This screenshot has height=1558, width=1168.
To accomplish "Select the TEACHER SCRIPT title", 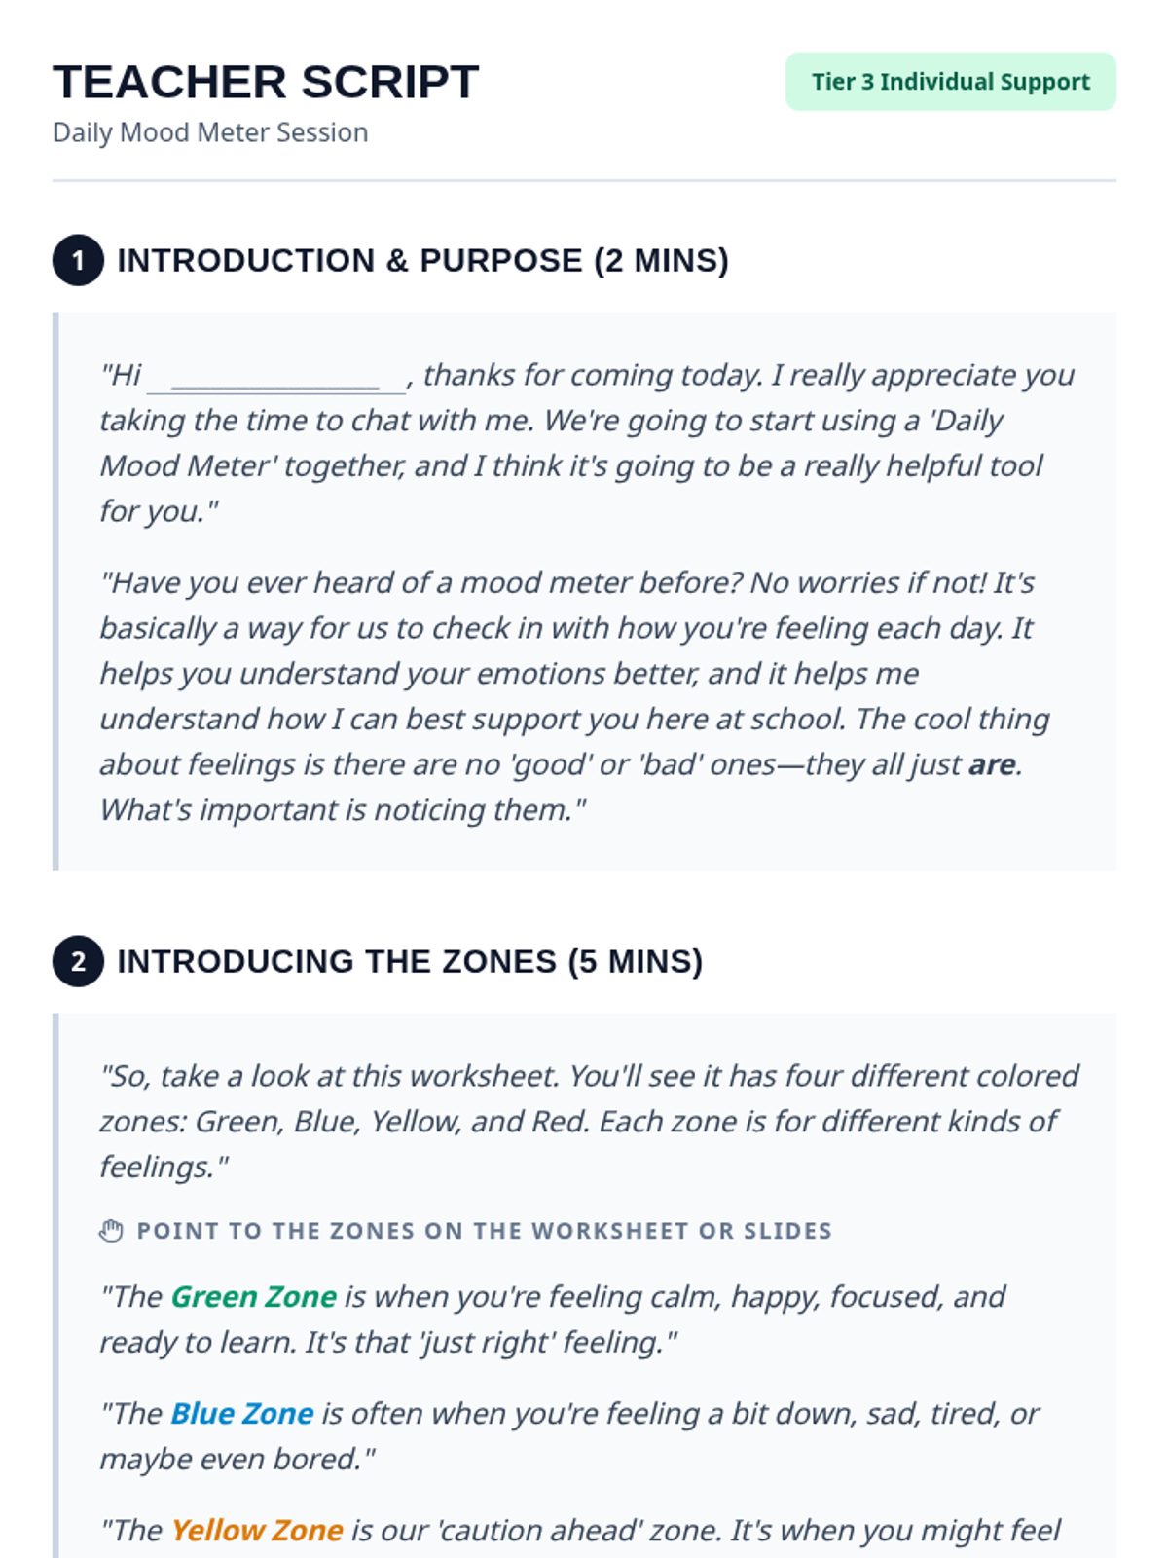I will pos(266,82).
